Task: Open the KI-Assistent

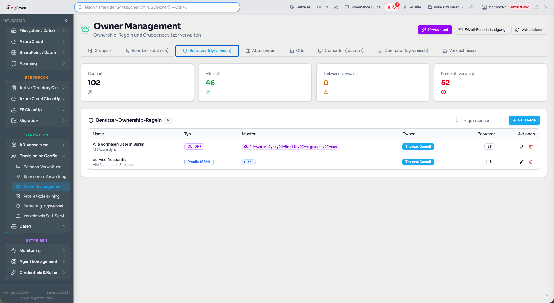Action: (435, 30)
